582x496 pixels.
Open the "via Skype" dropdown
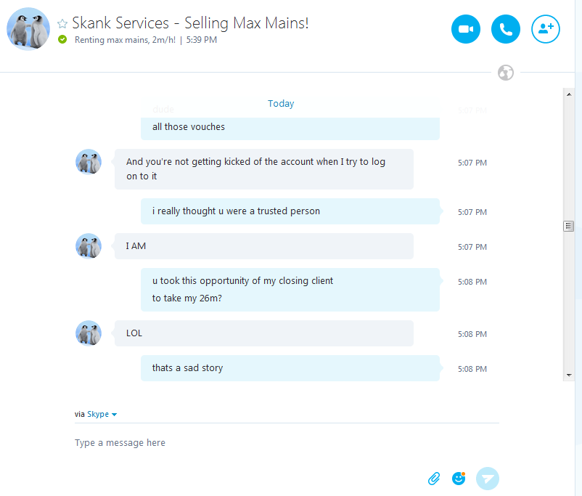pos(102,415)
